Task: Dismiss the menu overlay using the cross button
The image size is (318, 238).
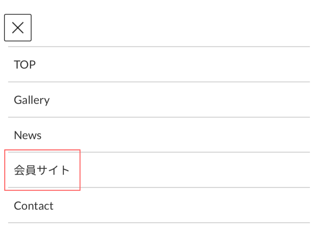Action: pos(18,28)
